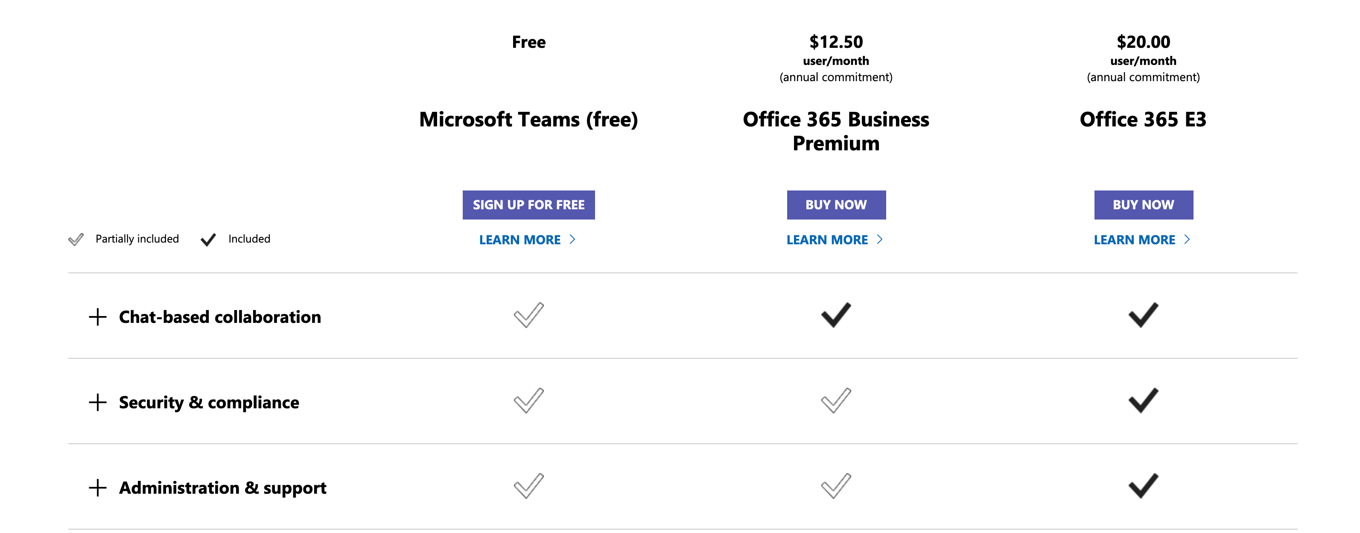Click the chevron arrow beside Teams Learn More
Image resolution: width=1360 pixels, height=533 pixels.
coord(572,239)
